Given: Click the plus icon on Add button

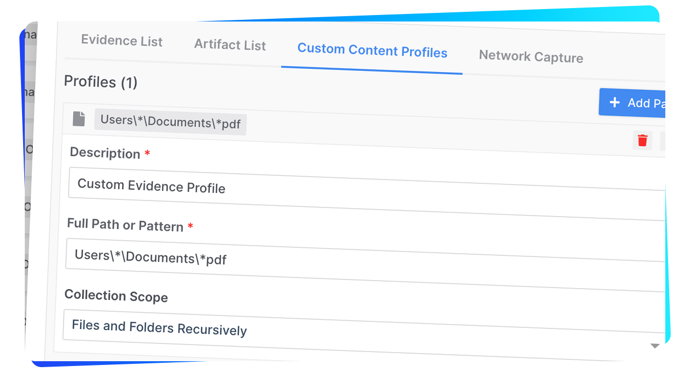Looking at the screenshot, I should pyautogui.click(x=614, y=102).
